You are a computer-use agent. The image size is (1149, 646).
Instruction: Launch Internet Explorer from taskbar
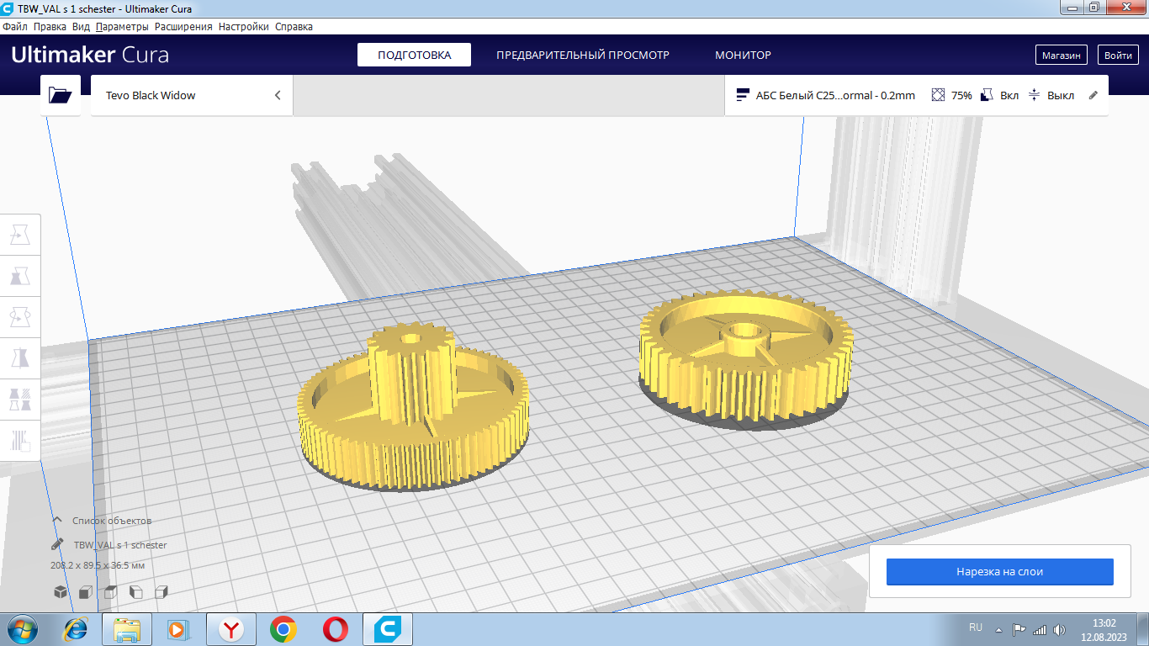tap(76, 628)
